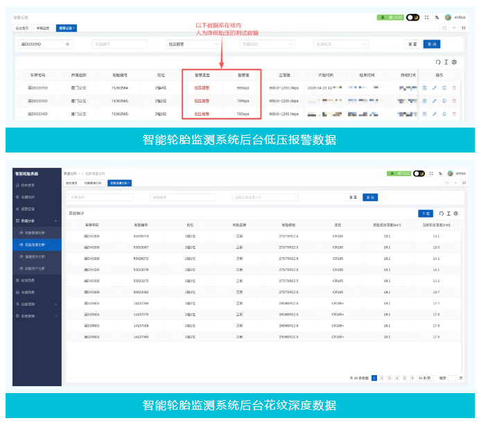Screen dimensions: 479x425
Task: Click tab refresh icon on alarm page tab bar
Action: (x=444, y=28)
